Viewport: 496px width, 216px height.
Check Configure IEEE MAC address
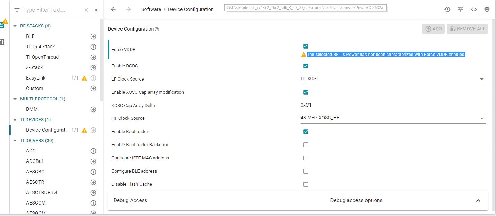(306, 158)
